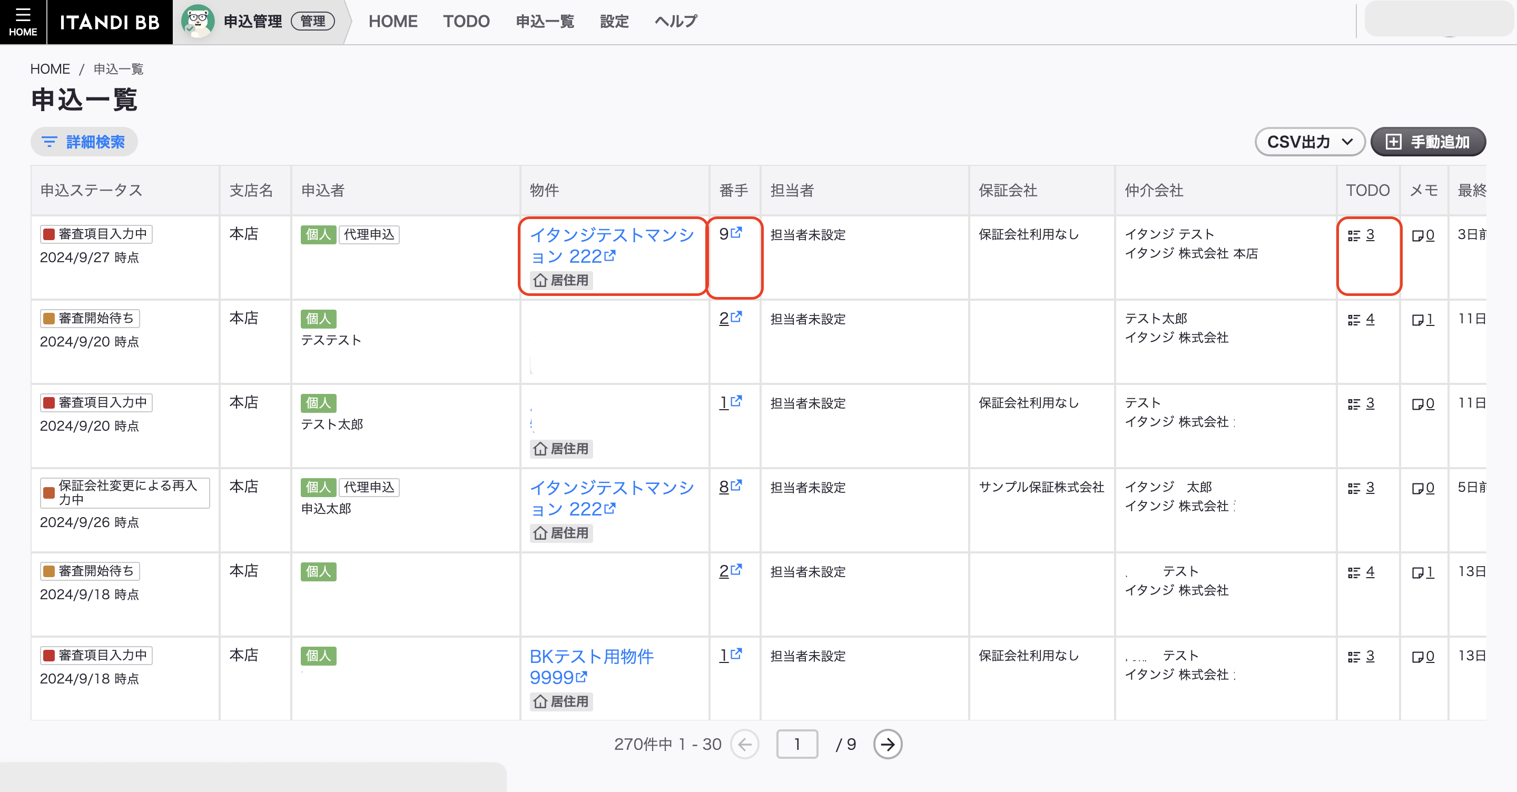
Task: Open 番手 1 link in BKテスト用物件 row
Action: pyautogui.click(x=730, y=656)
